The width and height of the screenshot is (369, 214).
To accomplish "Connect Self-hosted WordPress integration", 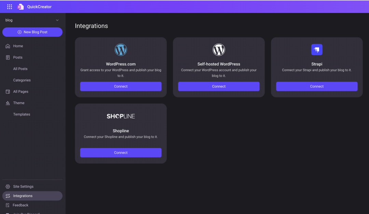I will click(x=219, y=86).
